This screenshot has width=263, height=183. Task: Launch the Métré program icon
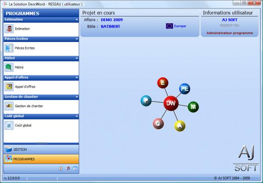click(x=9, y=67)
